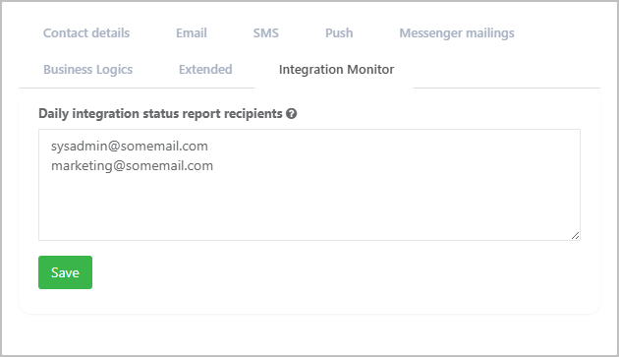Click the textarea resize handle corner
The image size is (619, 357).
[x=575, y=236]
